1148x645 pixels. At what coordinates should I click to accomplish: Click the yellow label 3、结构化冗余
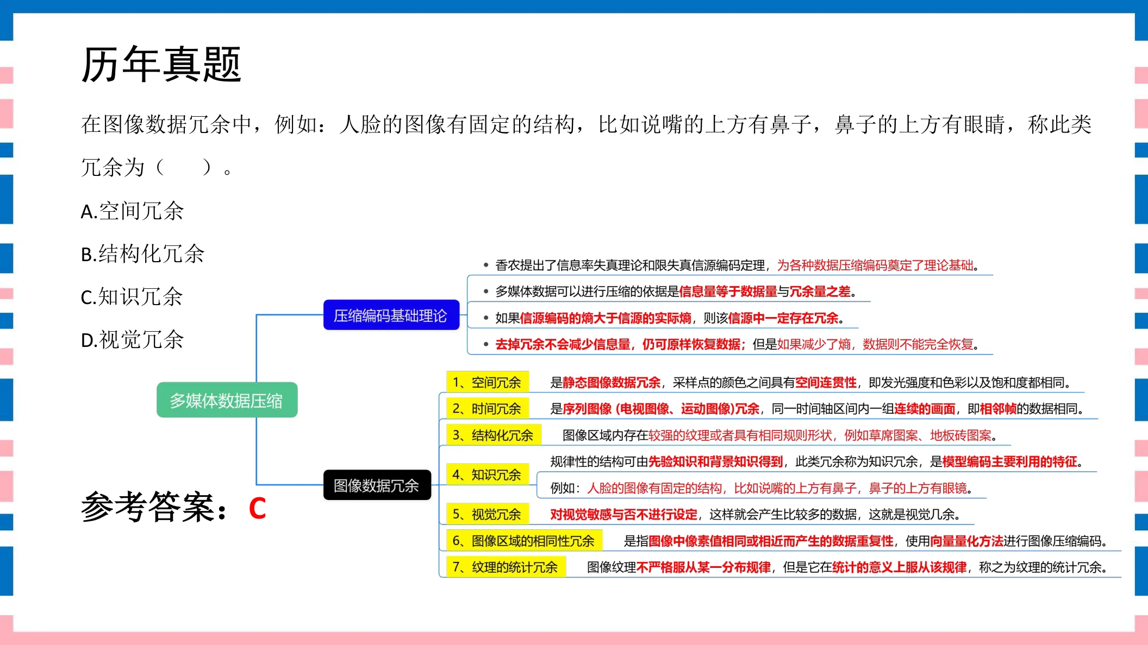494,435
